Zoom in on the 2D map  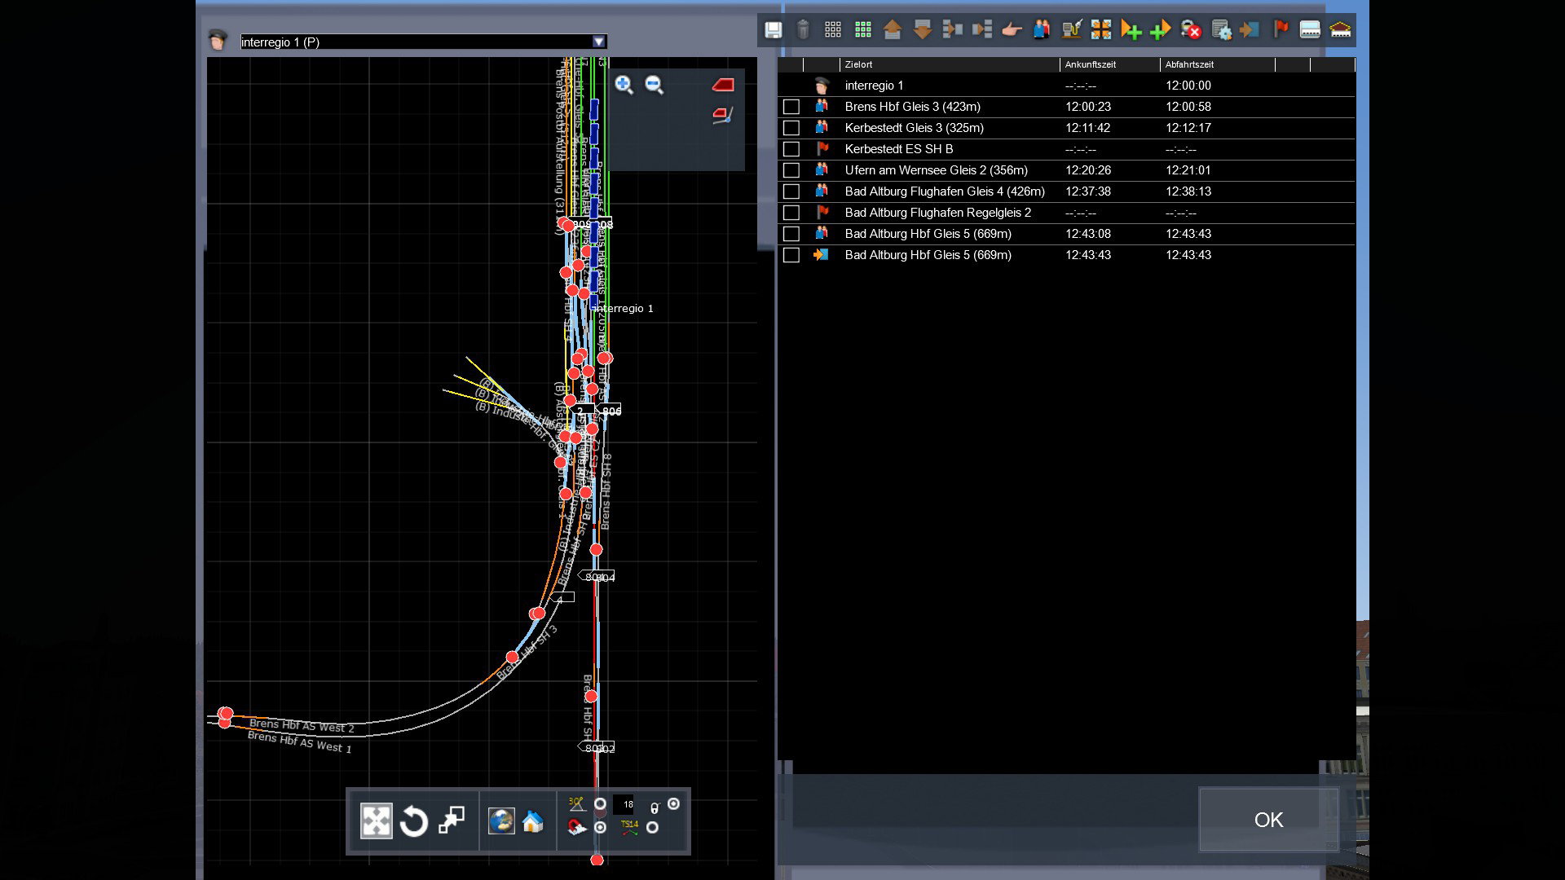coord(624,85)
